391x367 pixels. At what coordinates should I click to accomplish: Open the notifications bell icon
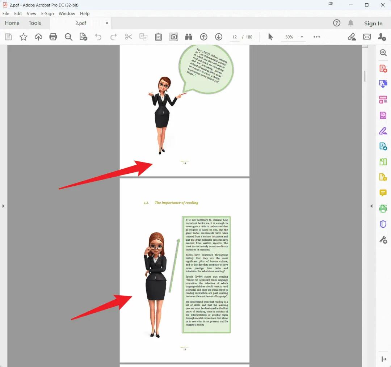tap(350, 23)
